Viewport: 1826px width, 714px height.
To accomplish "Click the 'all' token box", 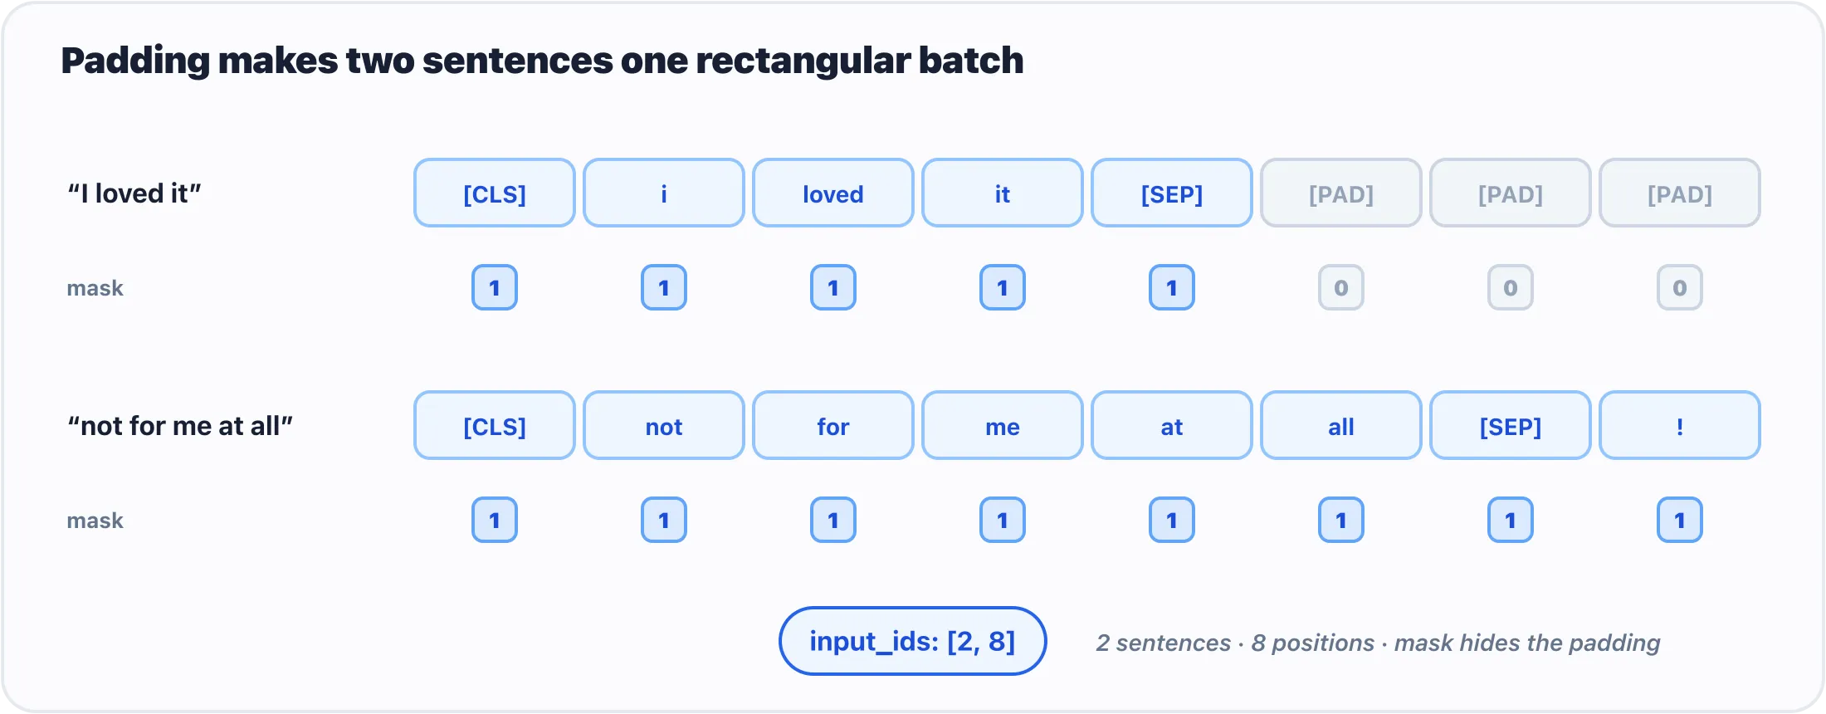I will point(1341,426).
